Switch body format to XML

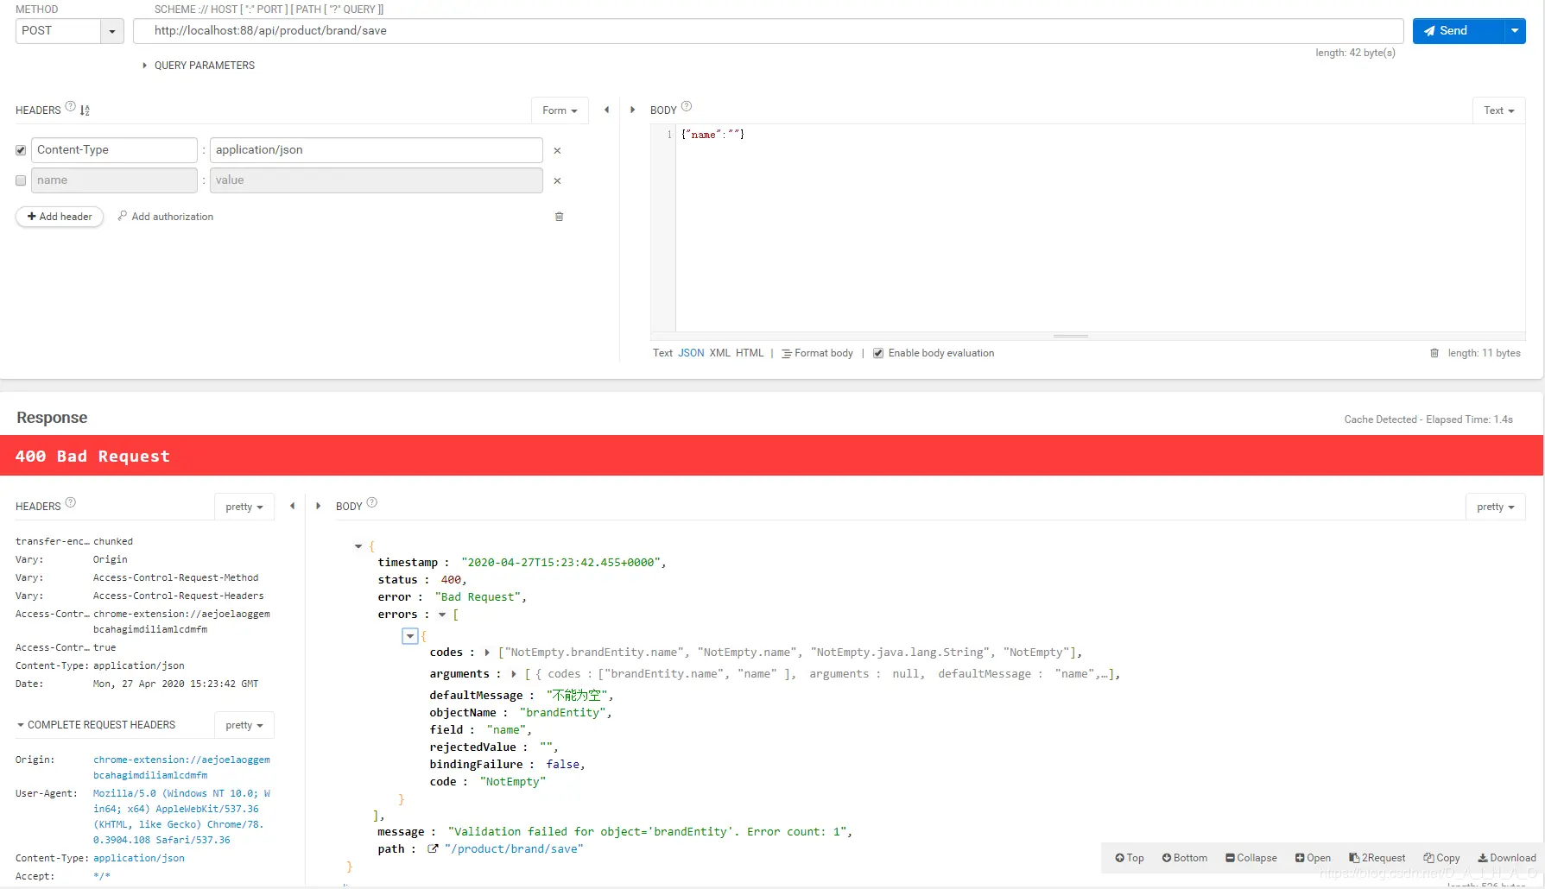point(720,353)
